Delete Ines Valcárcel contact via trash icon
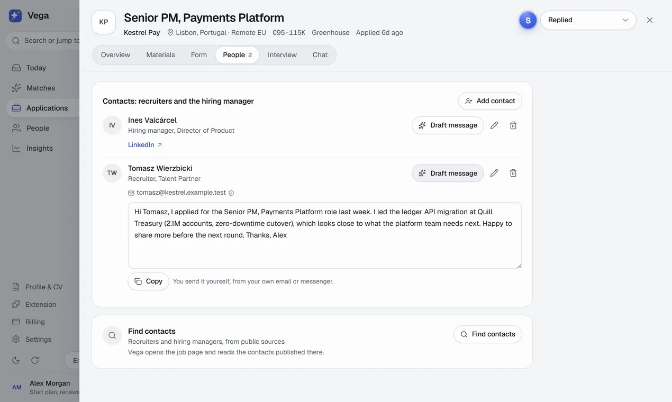 coord(513,125)
